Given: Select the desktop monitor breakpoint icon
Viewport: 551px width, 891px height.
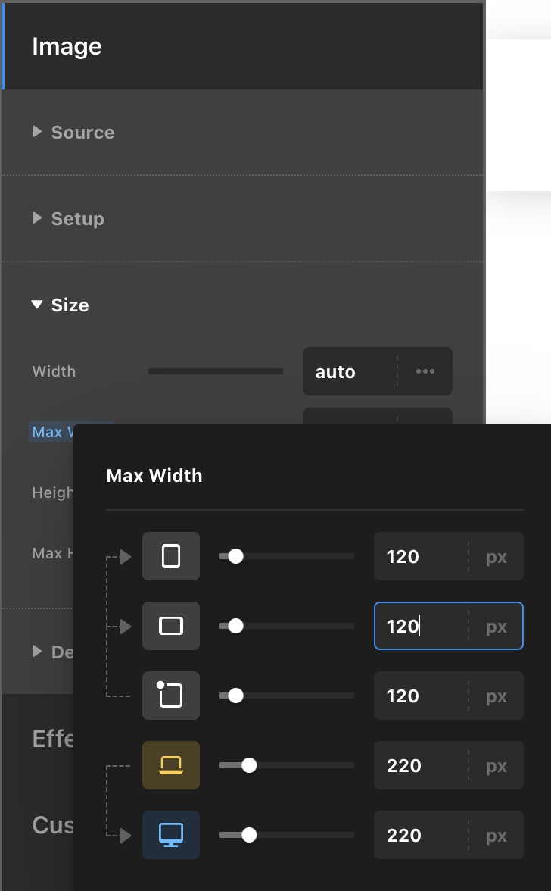Looking at the screenshot, I should [x=171, y=835].
